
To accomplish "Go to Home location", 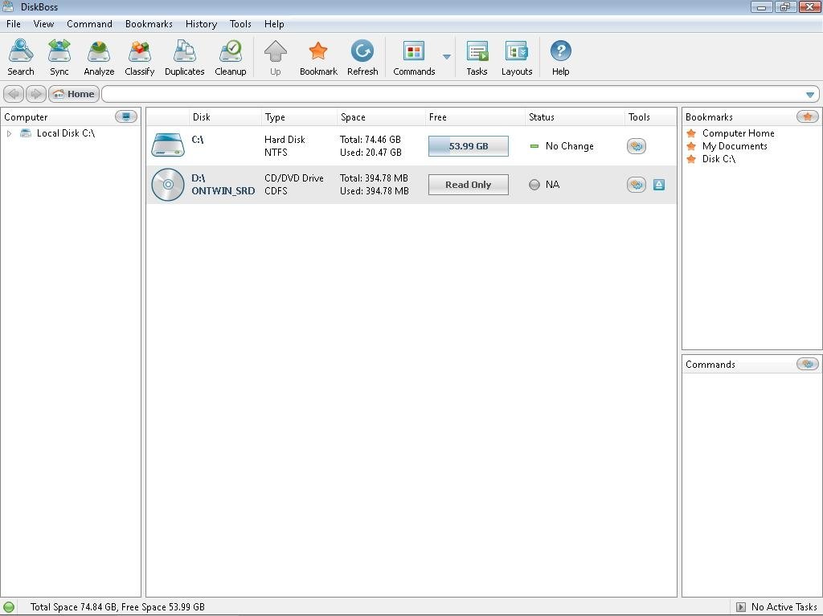I will coord(74,94).
